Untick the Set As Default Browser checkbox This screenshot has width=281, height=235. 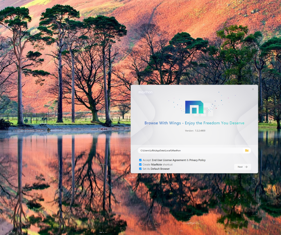(140, 169)
